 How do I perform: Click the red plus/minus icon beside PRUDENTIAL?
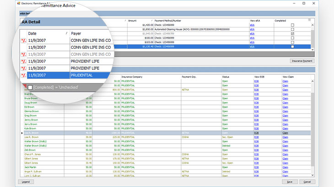(23, 75)
